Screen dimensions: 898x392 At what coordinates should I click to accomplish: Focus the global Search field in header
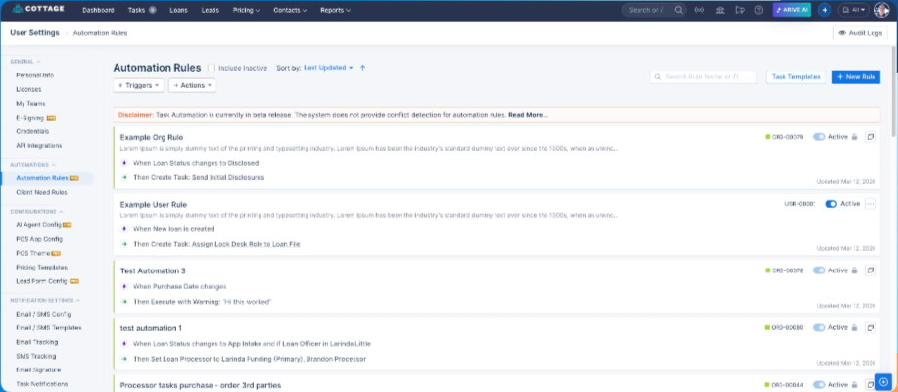coord(654,10)
